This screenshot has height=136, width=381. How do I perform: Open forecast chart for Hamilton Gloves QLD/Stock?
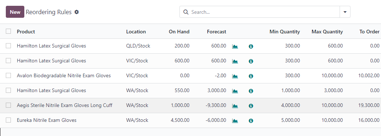[x=235, y=46]
